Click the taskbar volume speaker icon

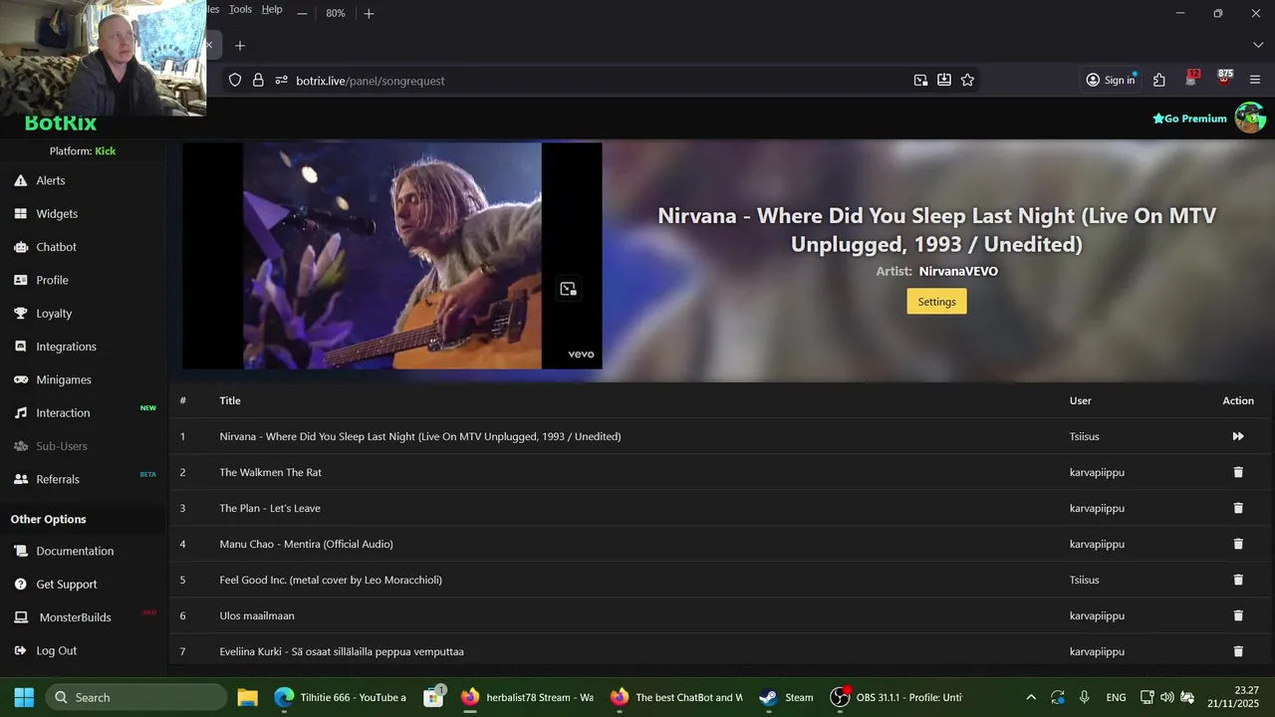click(1166, 697)
